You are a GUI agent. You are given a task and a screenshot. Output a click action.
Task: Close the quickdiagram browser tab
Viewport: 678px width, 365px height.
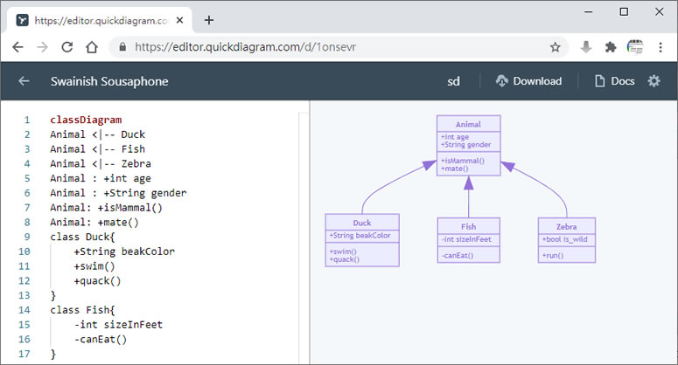181,20
